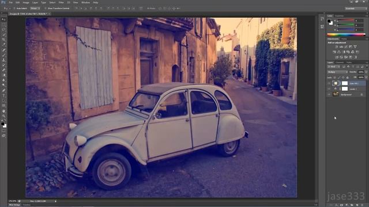Select the Spot Healing Brush tool
Viewport: 369px width, 207px height.
(x=3, y=50)
